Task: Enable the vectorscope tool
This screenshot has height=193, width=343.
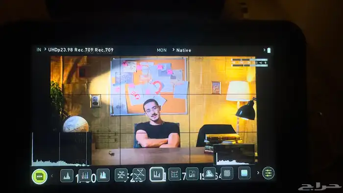Action: (121, 175)
